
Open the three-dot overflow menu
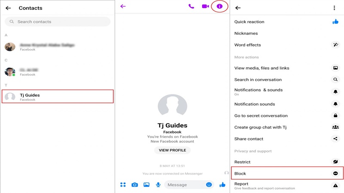click(335, 8)
